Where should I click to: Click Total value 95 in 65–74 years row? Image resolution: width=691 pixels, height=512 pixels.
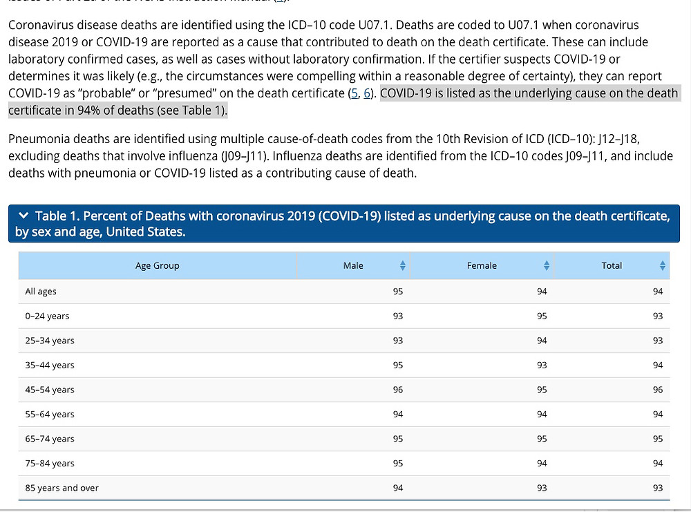coord(658,439)
